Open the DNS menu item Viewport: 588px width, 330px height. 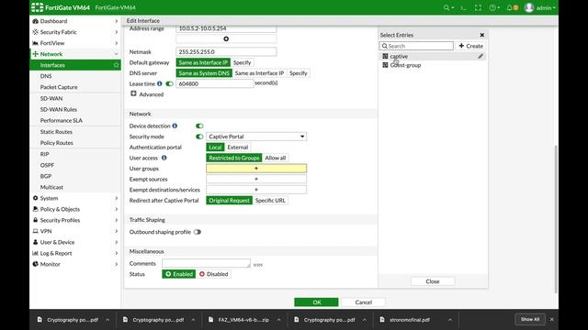tap(46, 76)
